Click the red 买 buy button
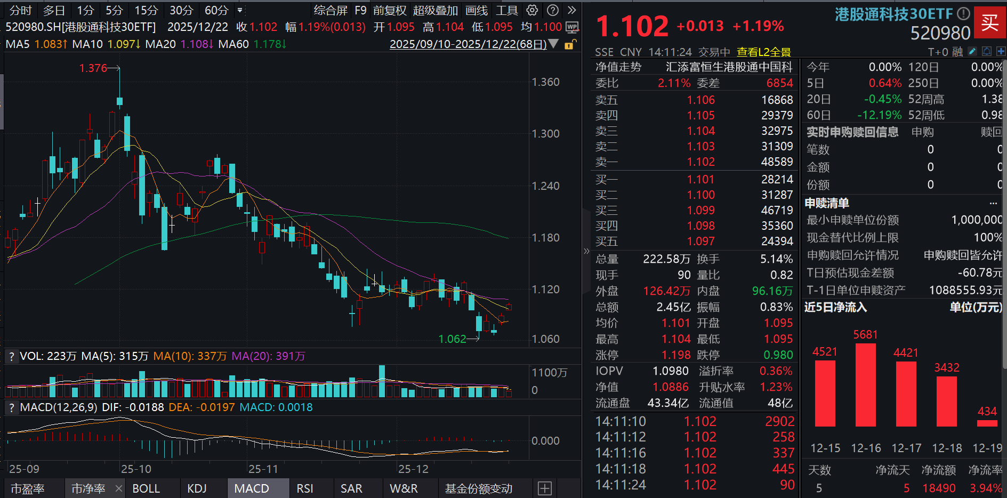Viewport: 1007px width, 498px height. pos(990,22)
